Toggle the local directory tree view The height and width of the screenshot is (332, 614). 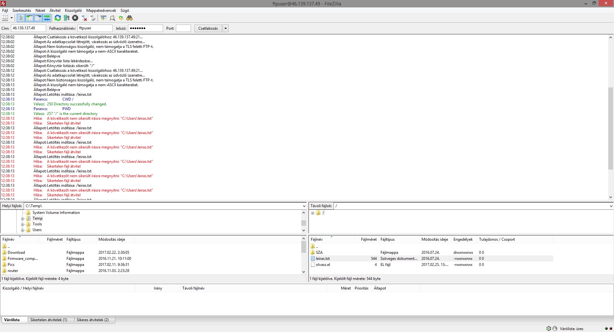[30, 18]
